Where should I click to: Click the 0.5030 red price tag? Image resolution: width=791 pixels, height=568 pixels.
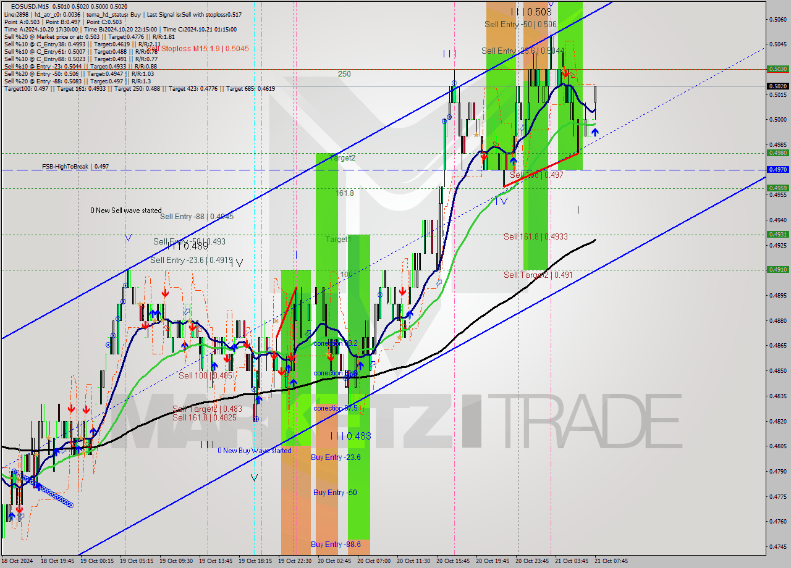pos(777,69)
